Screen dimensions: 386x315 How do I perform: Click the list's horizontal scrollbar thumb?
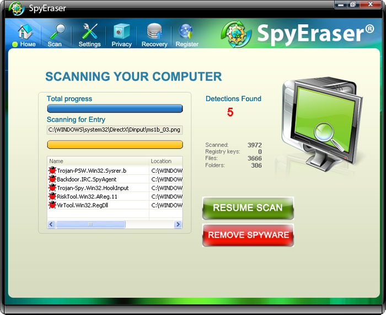point(90,225)
